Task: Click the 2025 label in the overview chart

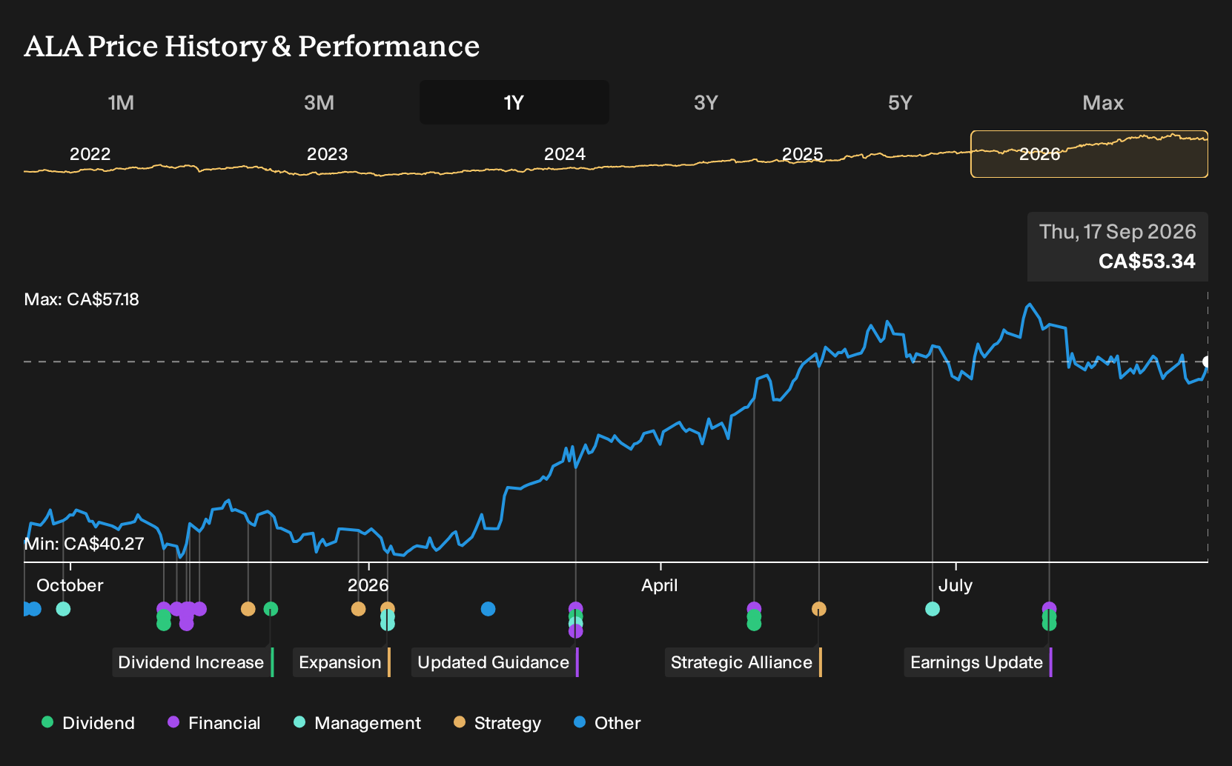Action: [x=803, y=154]
